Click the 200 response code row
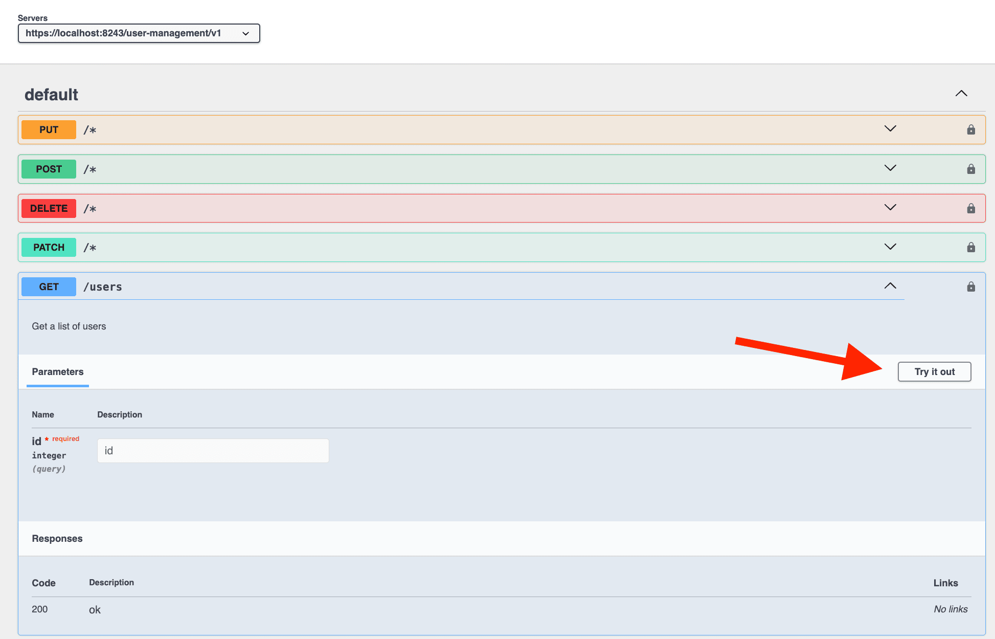995x639 pixels. [x=39, y=609]
